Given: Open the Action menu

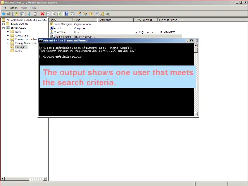Looking at the screenshot, I should (14, 8).
